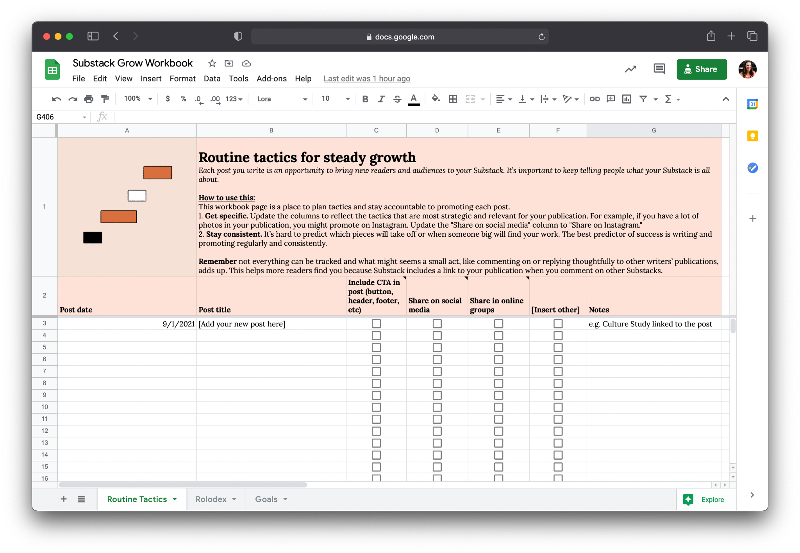The width and height of the screenshot is (800, 553).
Task: Open Last edit was 1 hour ago link
Action: pyautogui.click(x=367, y=78)
